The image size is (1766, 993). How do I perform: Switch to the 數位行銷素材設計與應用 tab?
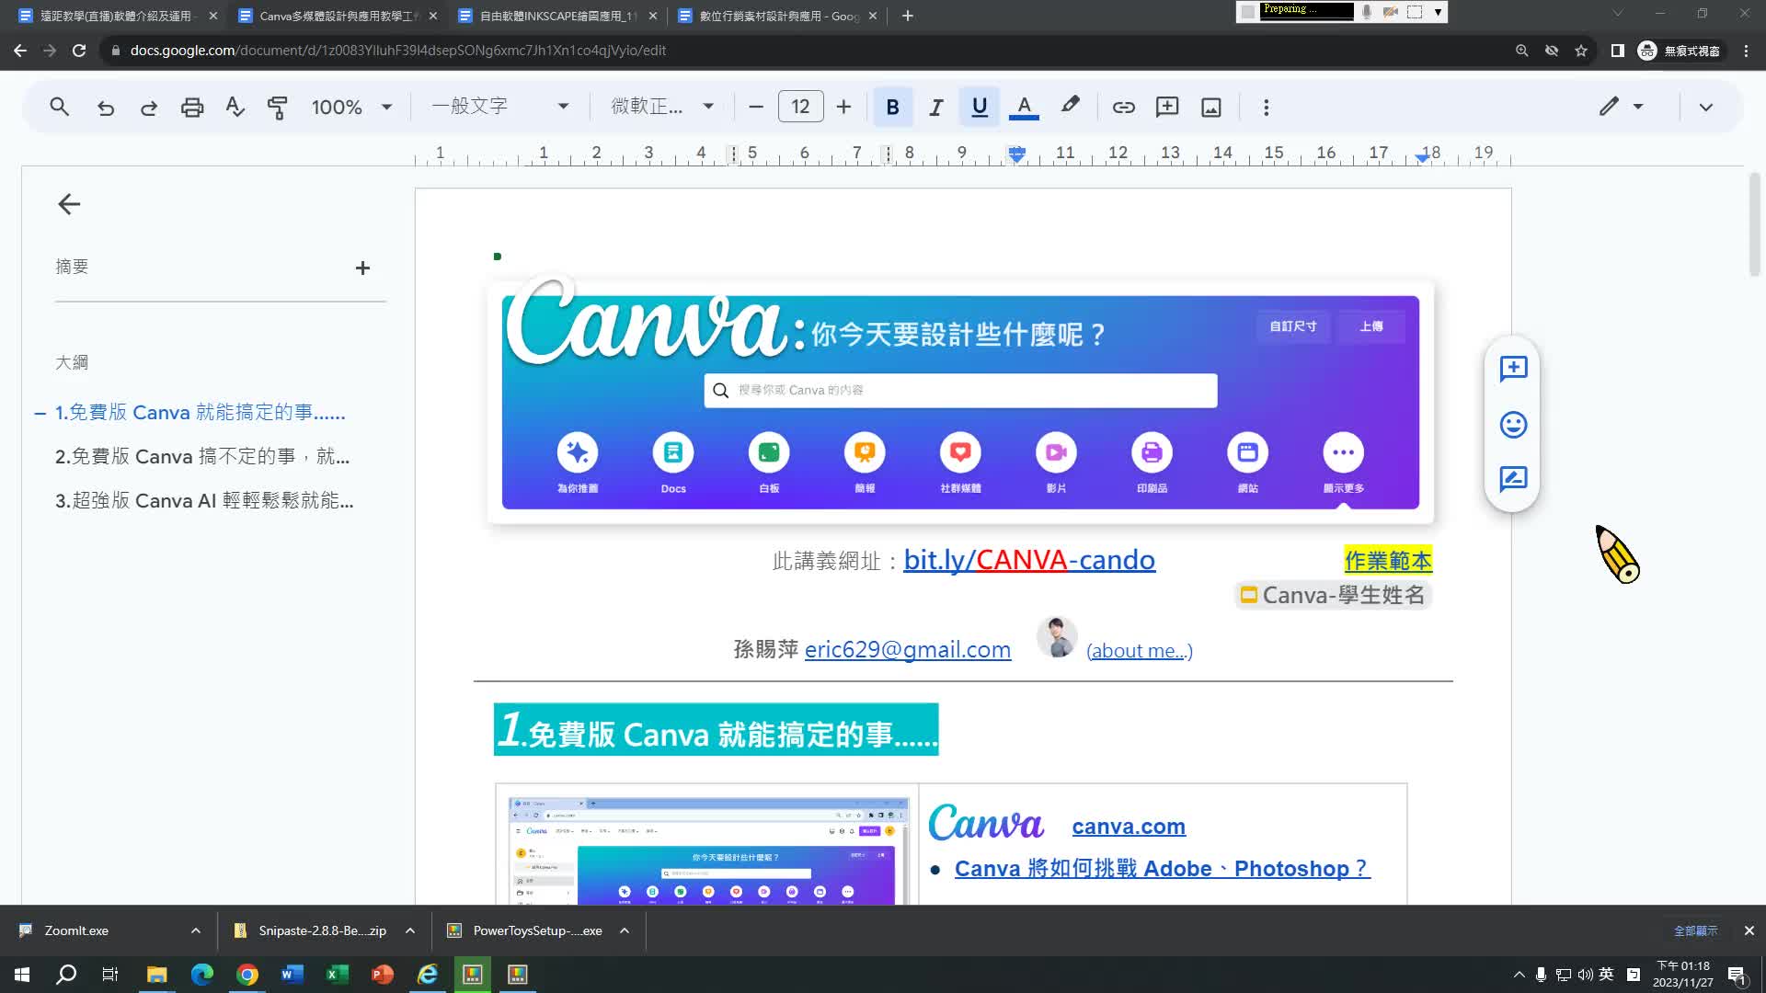point(777,16)
